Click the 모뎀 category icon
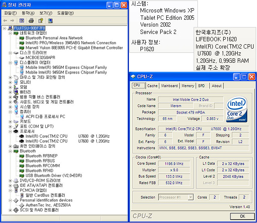The height and width of the screenshot is (223, 257). coord(16,87)
